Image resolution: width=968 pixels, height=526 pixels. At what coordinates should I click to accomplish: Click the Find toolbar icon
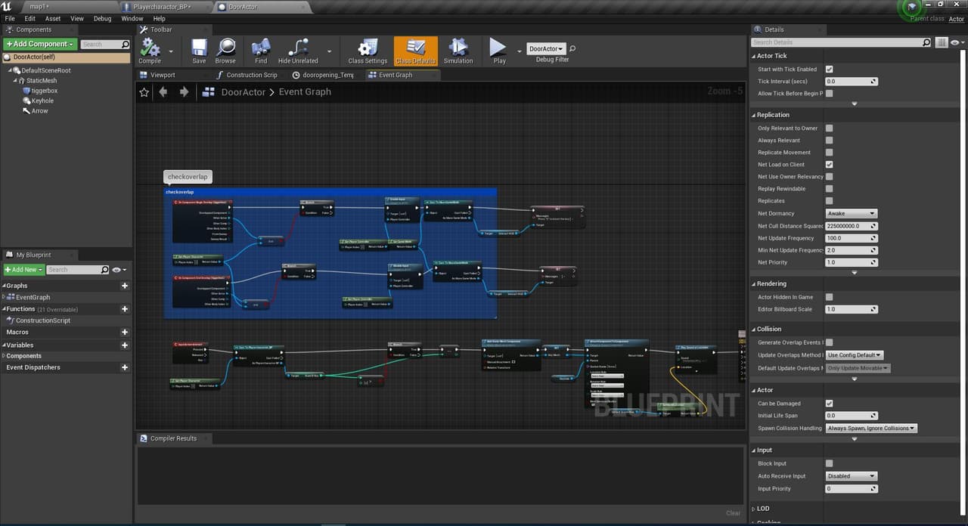pos(261,51)
